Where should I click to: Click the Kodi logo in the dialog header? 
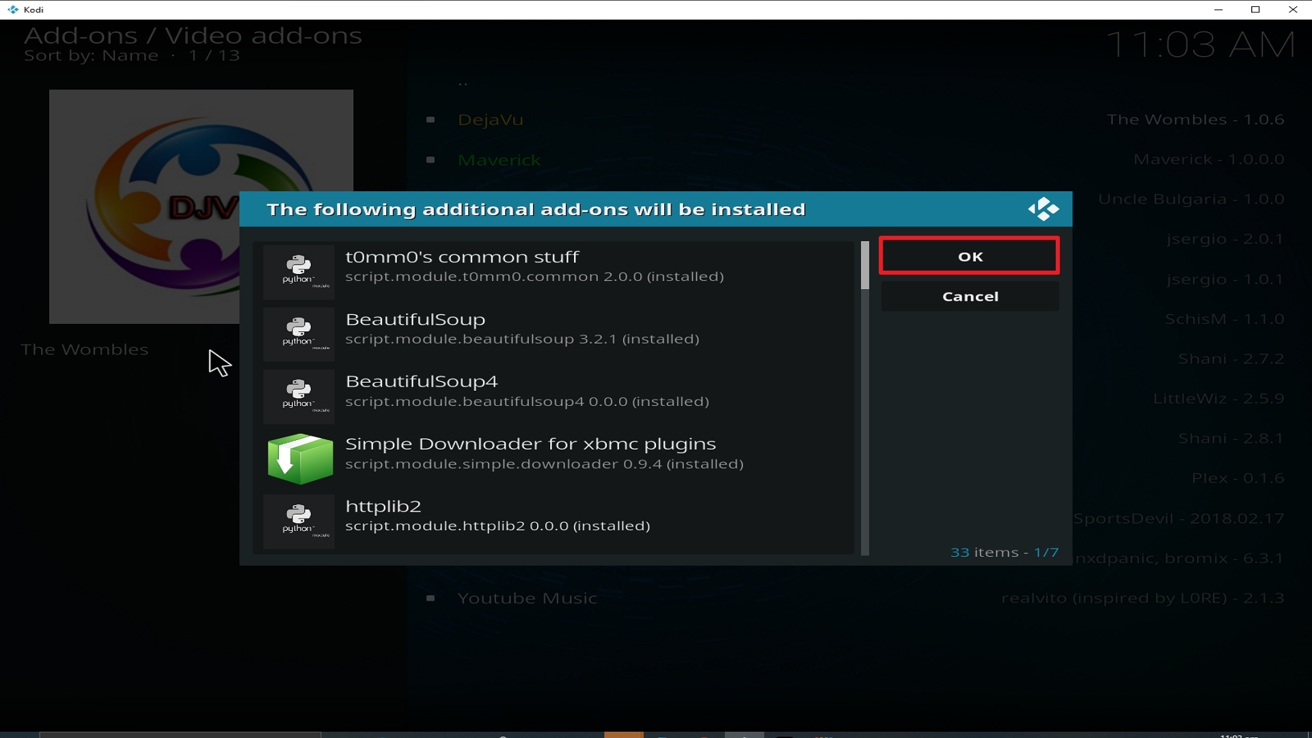pos(1043,209)
